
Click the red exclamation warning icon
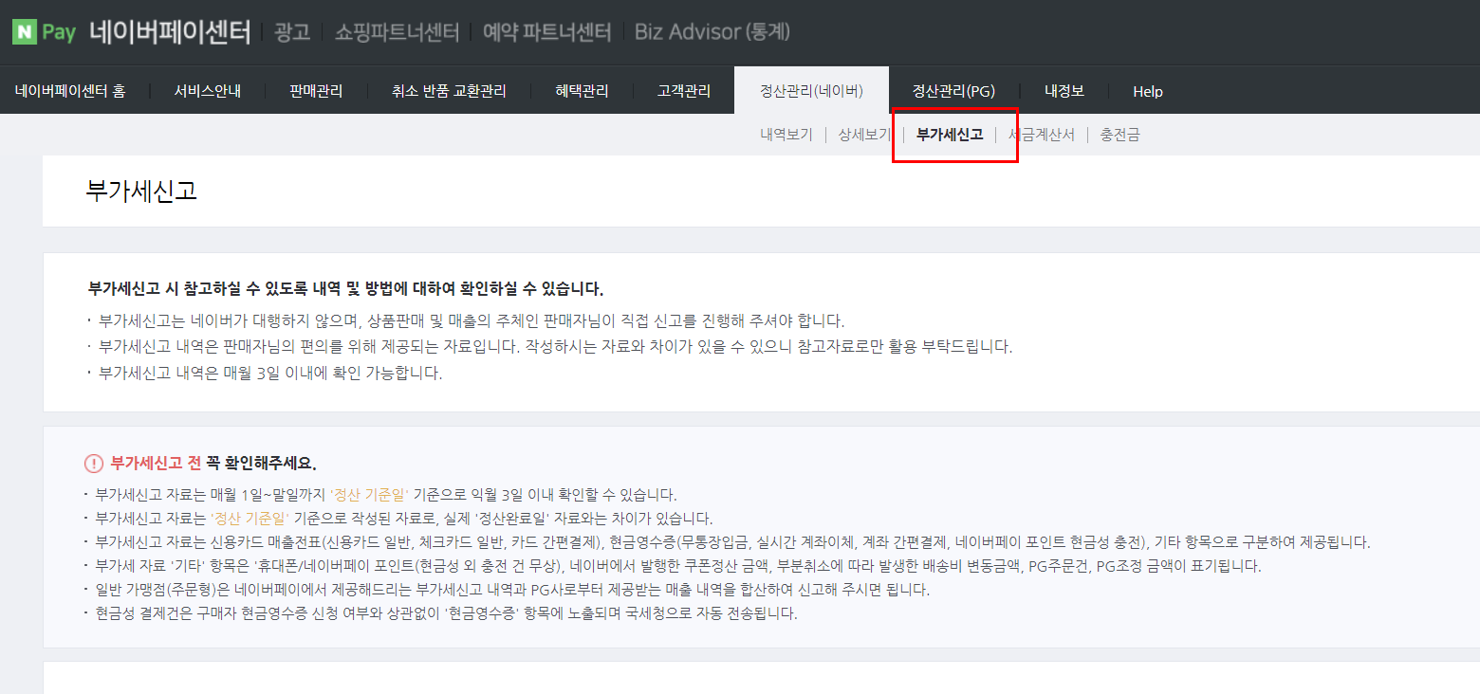coord(94,464)
